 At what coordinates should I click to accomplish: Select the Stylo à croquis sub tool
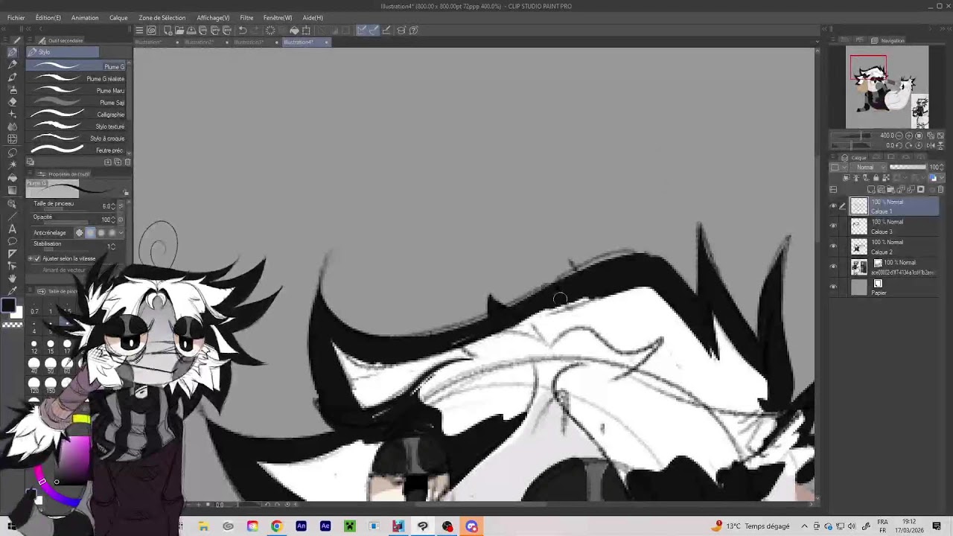(x=77, y=138)
